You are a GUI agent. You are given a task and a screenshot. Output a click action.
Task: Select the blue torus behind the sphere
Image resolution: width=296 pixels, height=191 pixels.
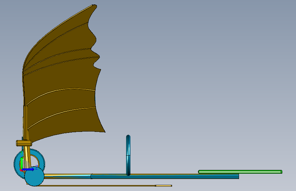(17, 164)
